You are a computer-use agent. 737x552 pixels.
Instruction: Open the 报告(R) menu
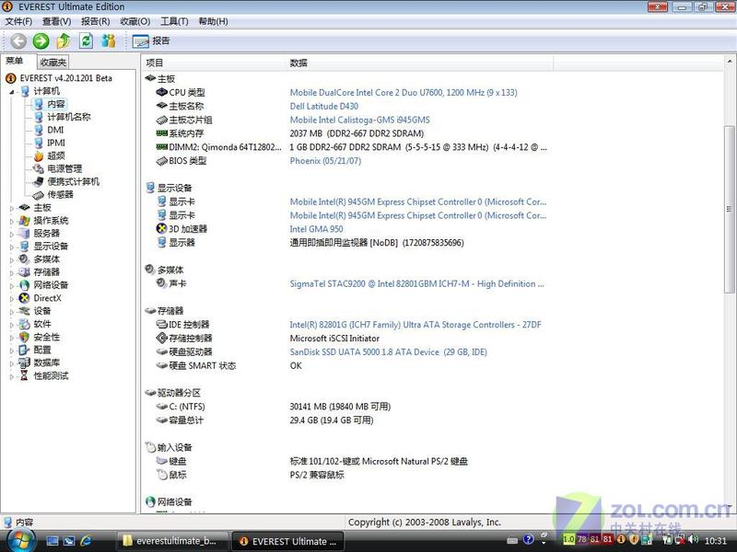(x=96, y=21)
